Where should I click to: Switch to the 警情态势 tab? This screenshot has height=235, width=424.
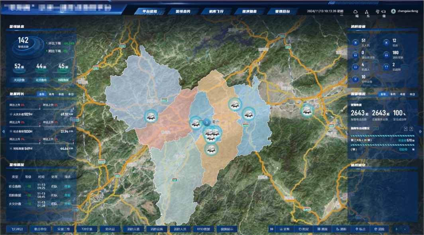[x=179, y=12]
